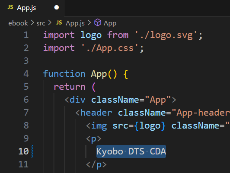
Task: Click the selected text Kyobo DTS CDA
Action: pos(131,151)
